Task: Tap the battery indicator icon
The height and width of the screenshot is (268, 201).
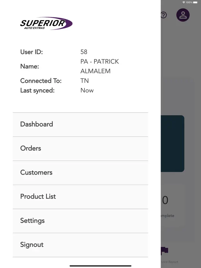Action: click(x=196, y=2)
